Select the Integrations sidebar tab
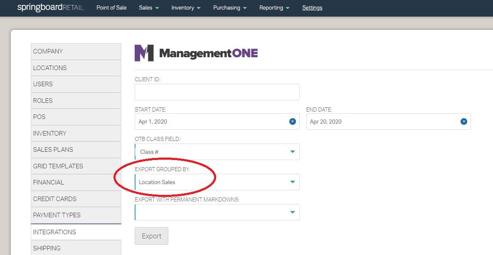Screen dimensions: 493x255 pos(76,232)
